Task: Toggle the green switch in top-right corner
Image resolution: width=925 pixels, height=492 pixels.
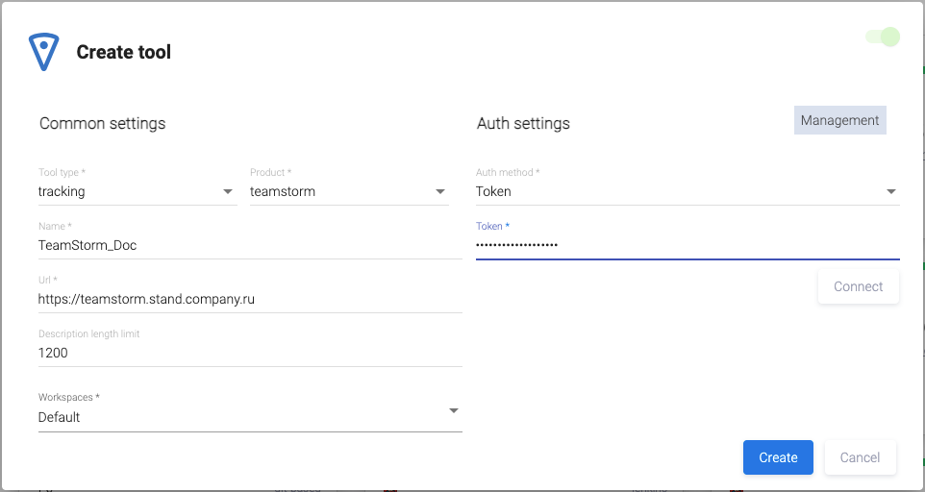Action: coord(883,37)
